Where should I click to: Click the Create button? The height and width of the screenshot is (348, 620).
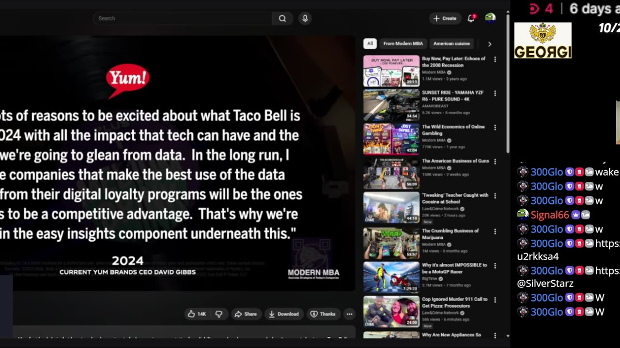coord(445,18)
